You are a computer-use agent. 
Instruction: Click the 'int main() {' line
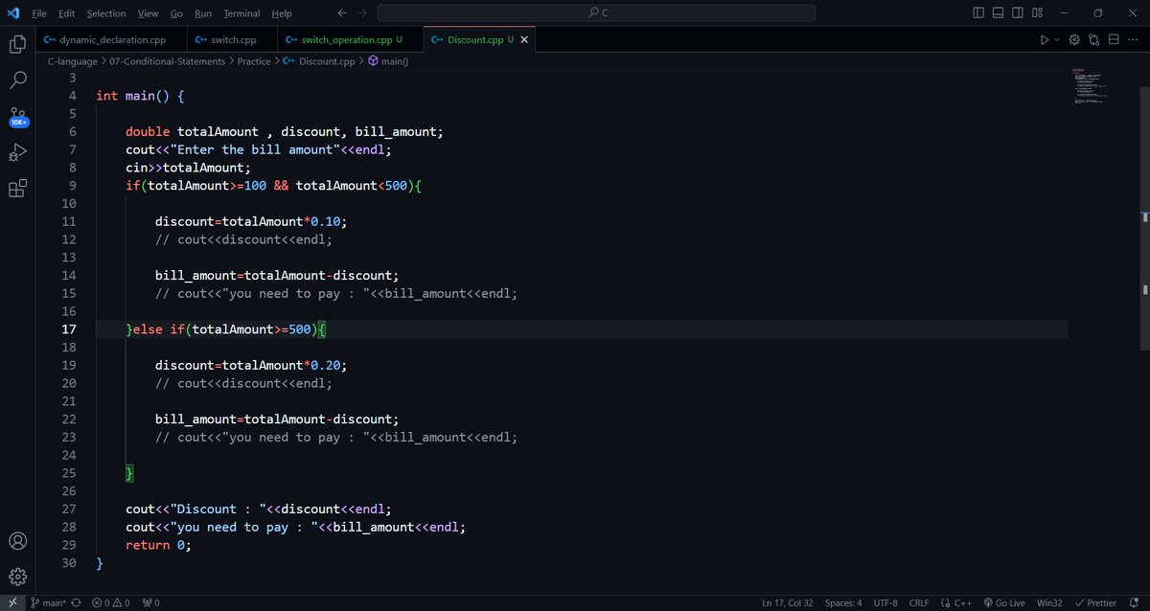(x=140, y=96)
